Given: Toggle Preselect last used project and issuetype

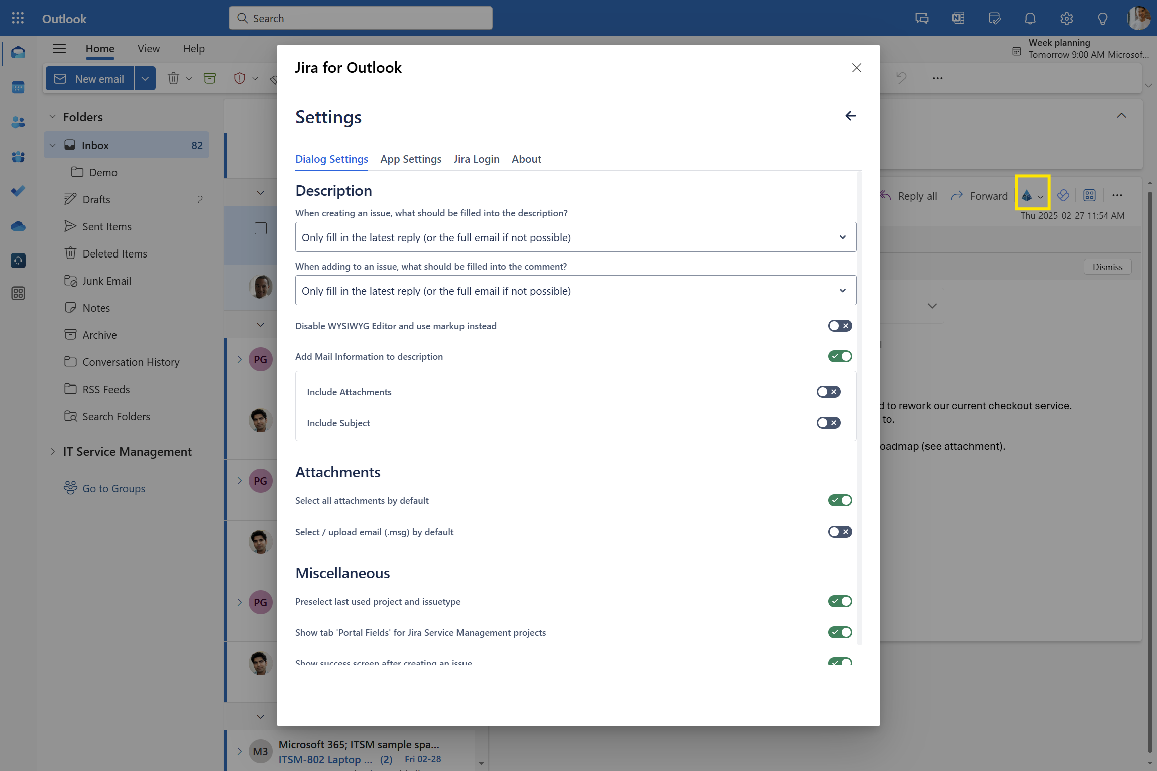Looking at the screenshot, I should pyautogui.click(x=840, y=601).
